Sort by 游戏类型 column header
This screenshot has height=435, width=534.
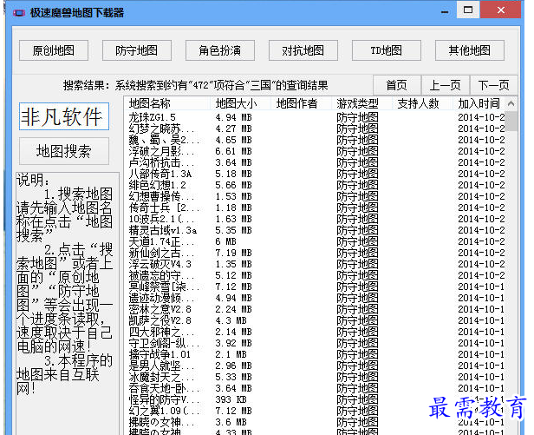[x=362, y=103]
